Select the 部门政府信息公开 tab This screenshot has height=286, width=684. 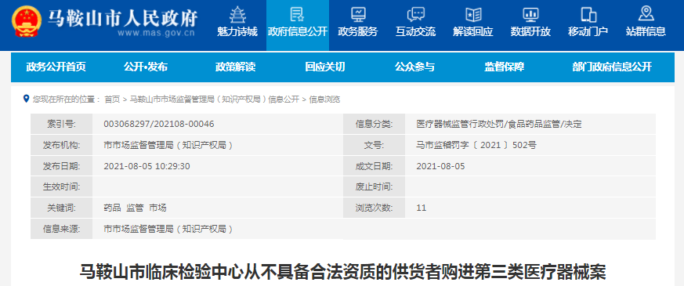(x=612, y=67)
